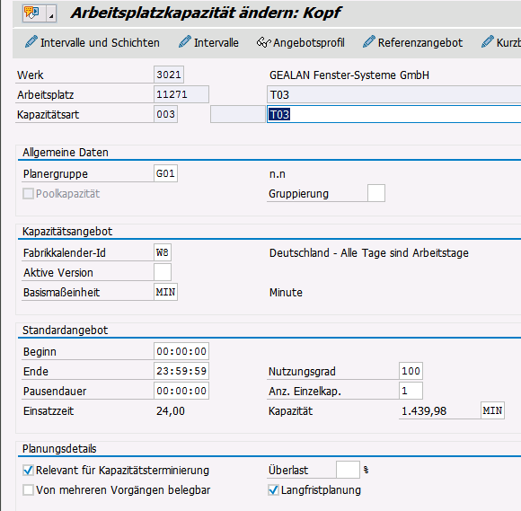Image resolution: width=521 pixels, height=511 pixels.
Task: Click the Gruppierung input field
Action: click(376, 193)
